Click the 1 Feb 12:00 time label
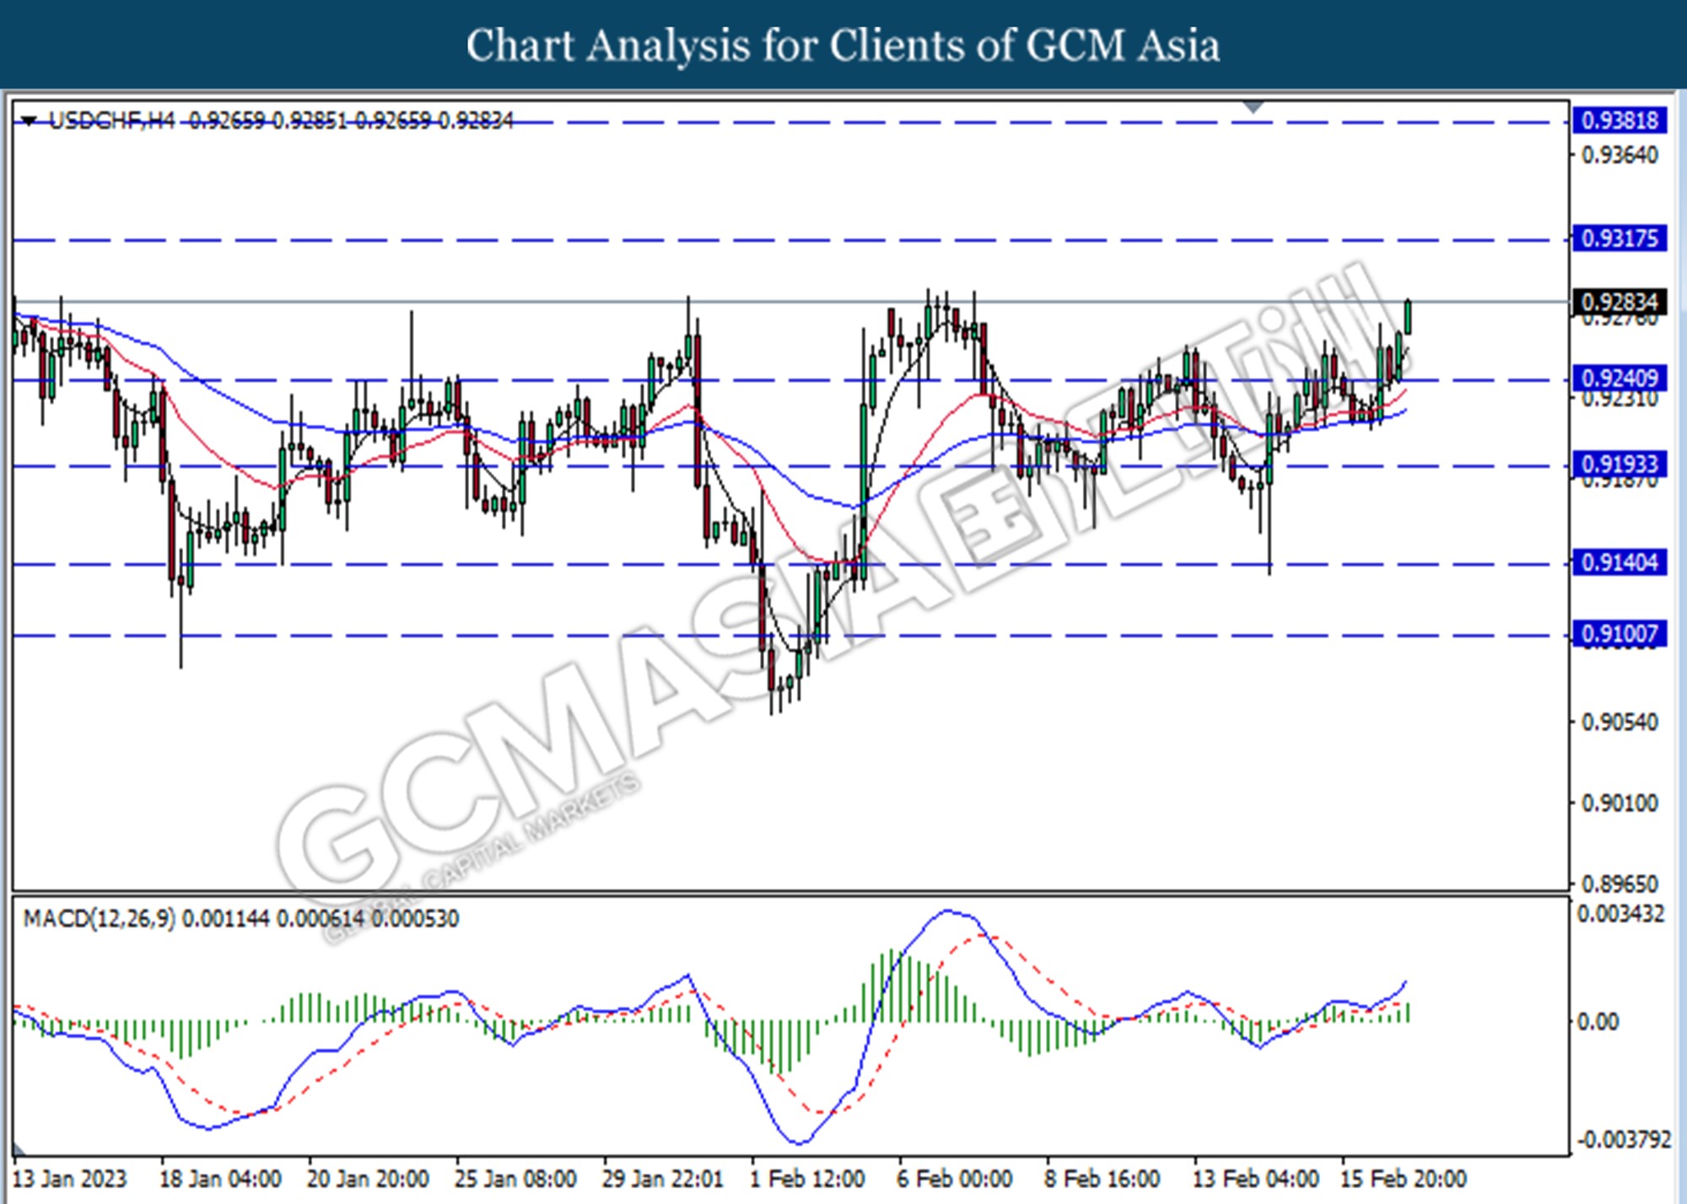Screen dimensions: 1687x1204 pyautogui.click(x=807, y=1178)
